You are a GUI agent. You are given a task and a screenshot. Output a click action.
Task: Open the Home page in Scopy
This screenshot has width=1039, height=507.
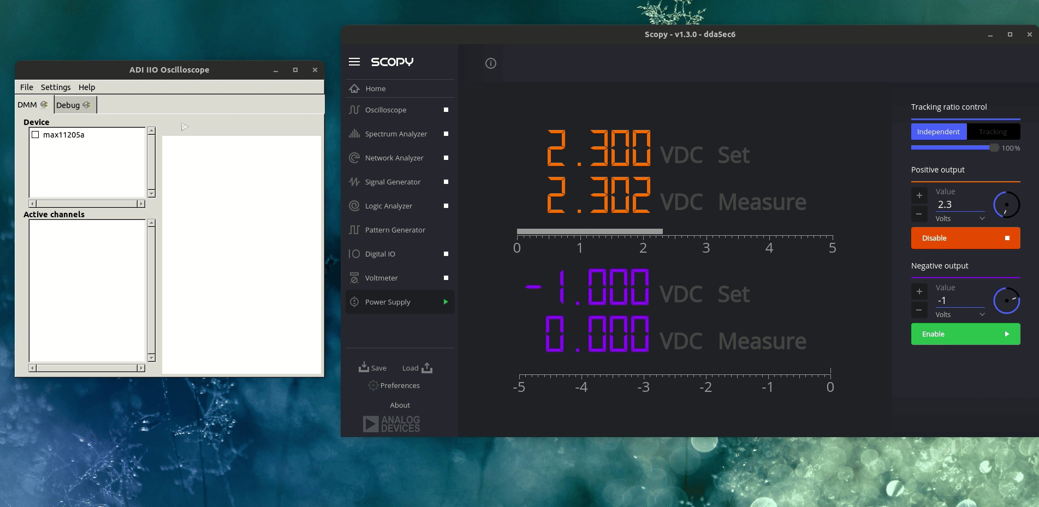click(400, 88)
